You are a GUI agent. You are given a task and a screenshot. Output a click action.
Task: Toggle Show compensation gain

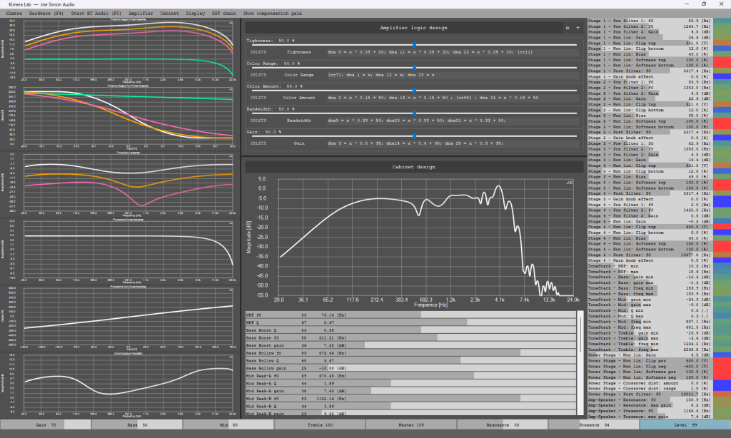point(272,14)
